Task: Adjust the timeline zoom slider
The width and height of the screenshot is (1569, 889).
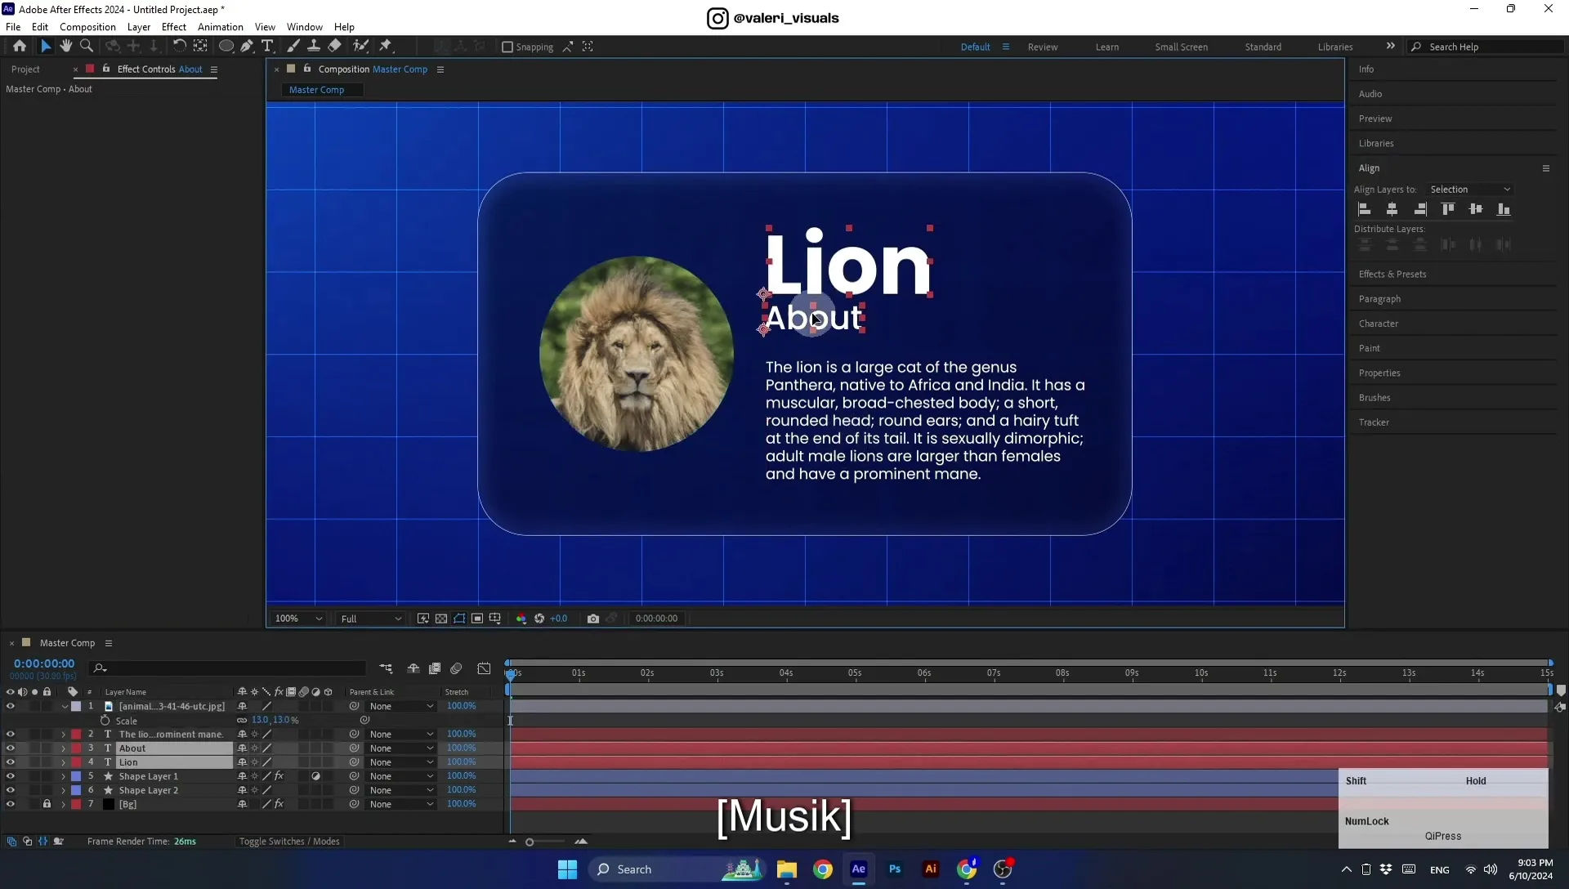Action: pyautogui.click(x=530, y=842)
